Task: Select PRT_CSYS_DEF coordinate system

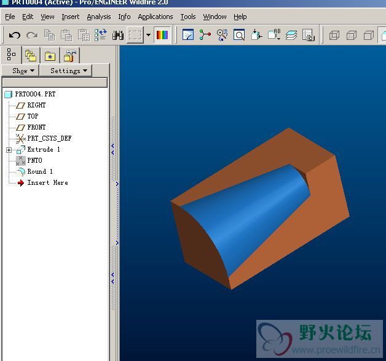Action: (50, 138)
